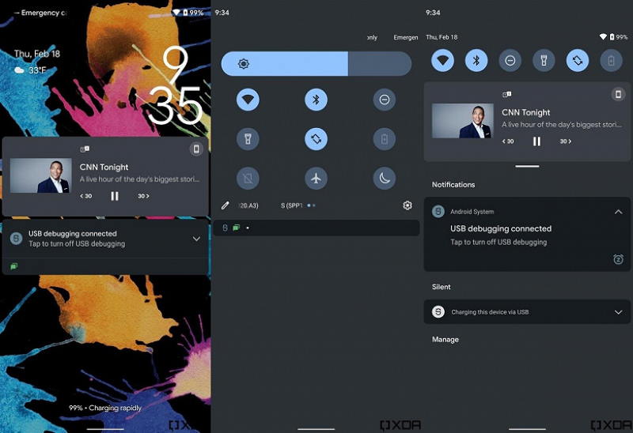Snooze the USB debugging notification with alarm icon
This screenshot has width=633, height=433.
pos(618,259)
